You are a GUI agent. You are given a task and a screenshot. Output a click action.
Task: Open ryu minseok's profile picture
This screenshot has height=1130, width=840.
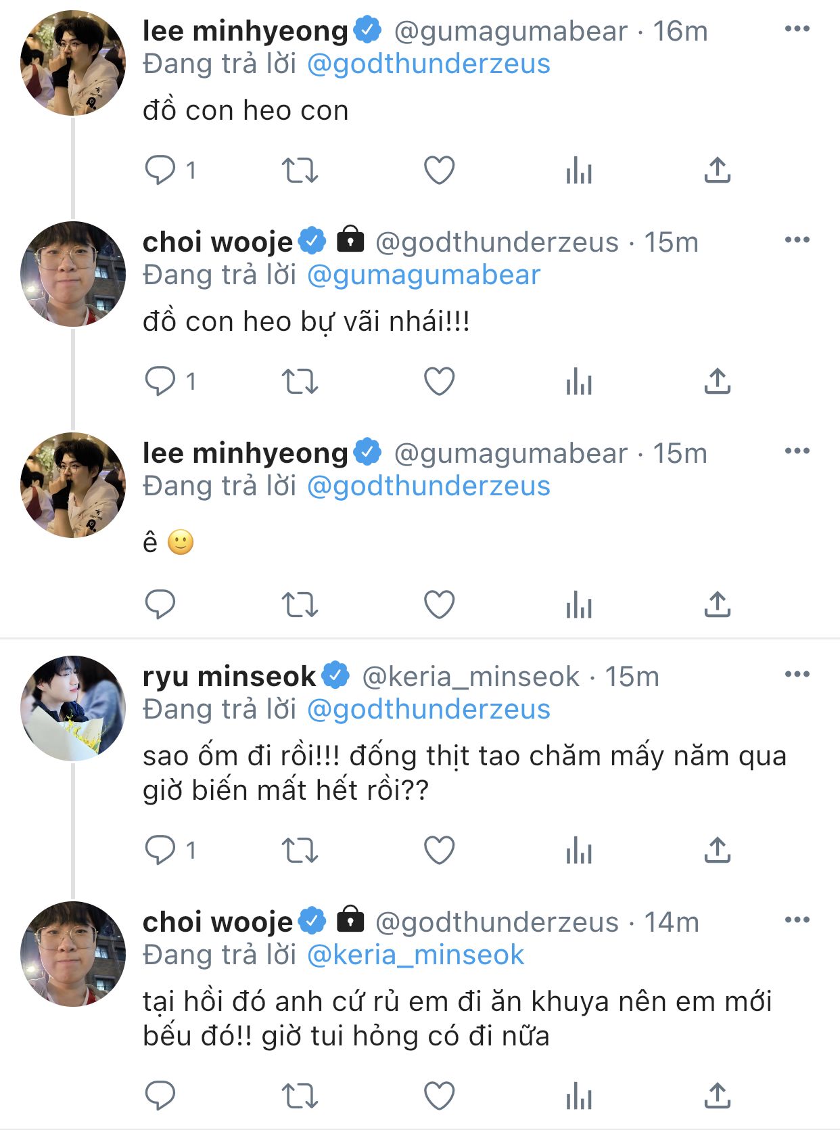(x=73, y=708)
